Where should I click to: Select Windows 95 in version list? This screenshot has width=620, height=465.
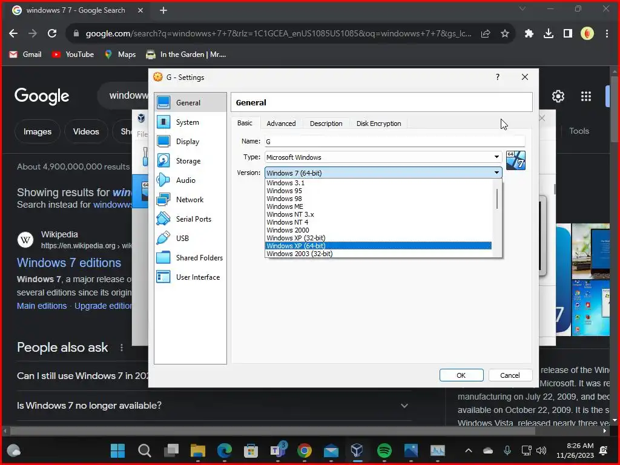(378, 191)
